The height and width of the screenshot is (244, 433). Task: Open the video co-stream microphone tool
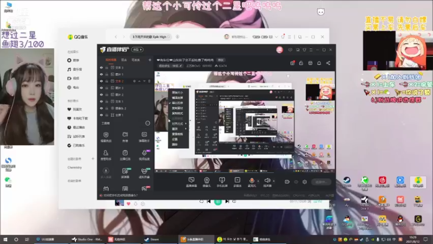[x=144, y=155]
